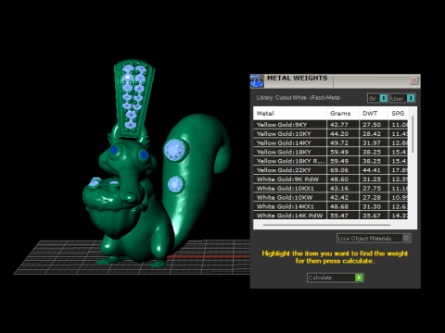Click the SPG column header

pos(398,113)
